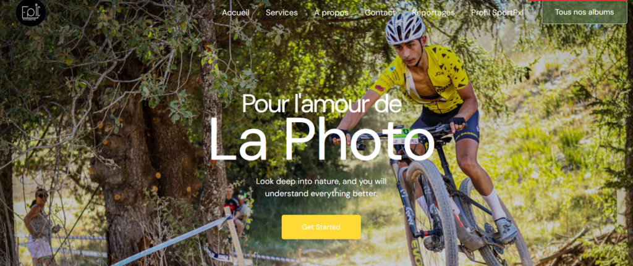Click the Epic Photographie round logo
Image resolution: width=633 pixels, height=266 pixels.
click(31, 12)
